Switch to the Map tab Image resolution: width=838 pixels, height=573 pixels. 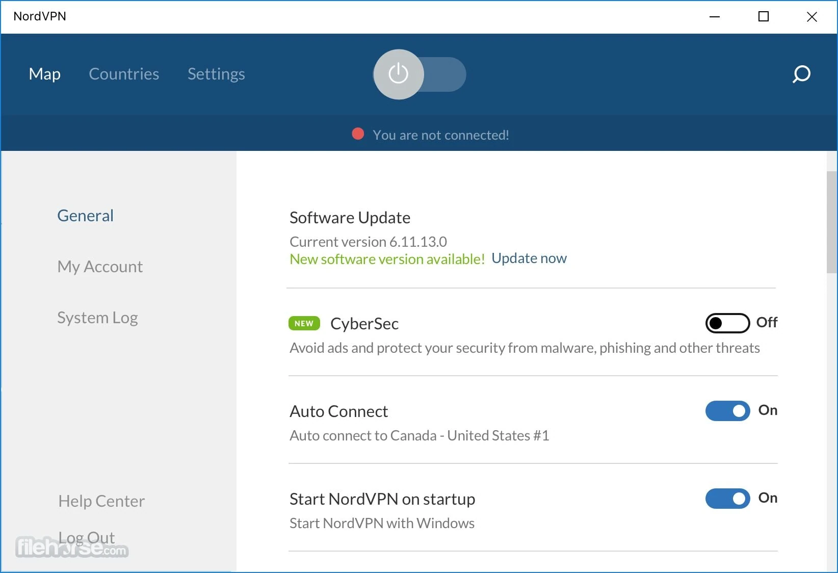(45, 74)
